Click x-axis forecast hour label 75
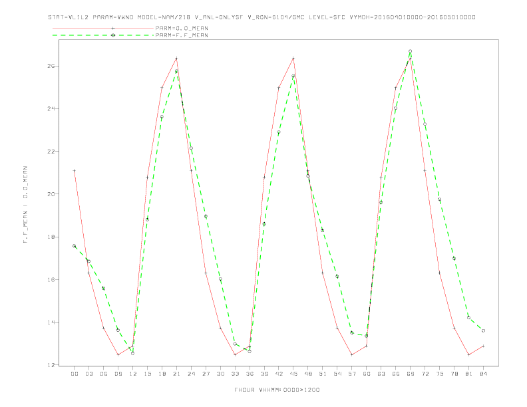The width and height of the screenshot is (527, 407). (x=440, y=374)
